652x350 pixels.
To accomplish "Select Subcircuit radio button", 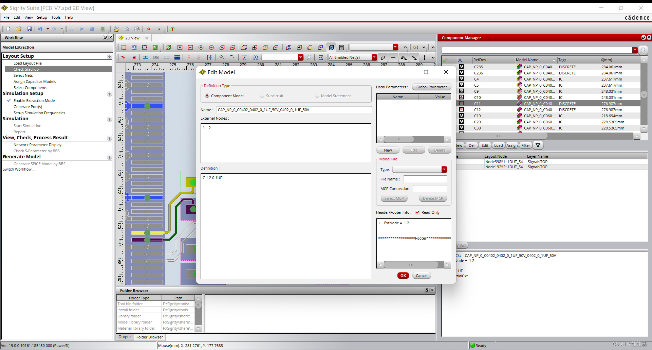I will 262,96.
